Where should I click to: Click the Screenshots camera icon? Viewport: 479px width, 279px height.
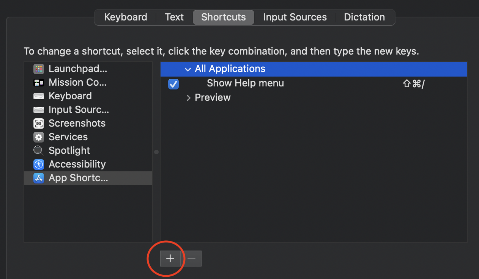click(39, 124)
